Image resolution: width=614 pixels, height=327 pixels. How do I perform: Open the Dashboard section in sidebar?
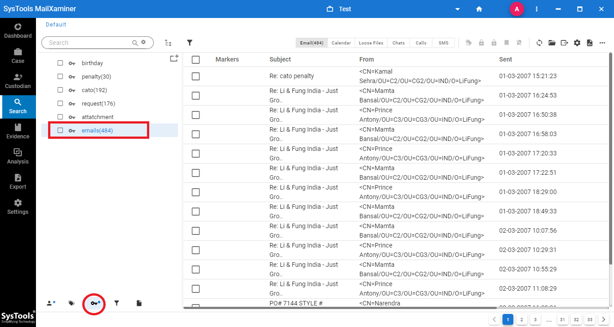pyautogui.click(x=18, y=31)
